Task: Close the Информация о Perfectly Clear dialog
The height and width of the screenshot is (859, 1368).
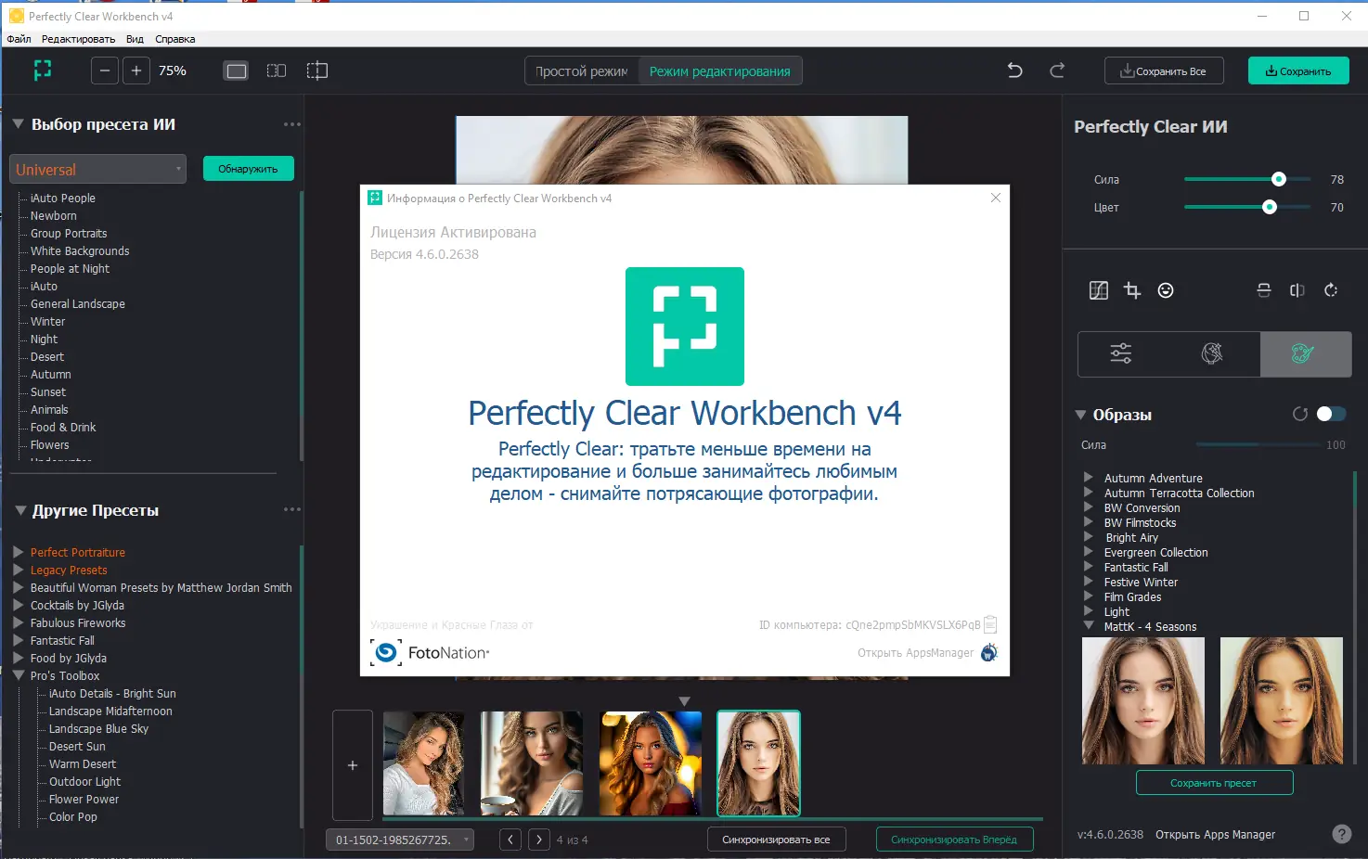Action: point(996,198)
